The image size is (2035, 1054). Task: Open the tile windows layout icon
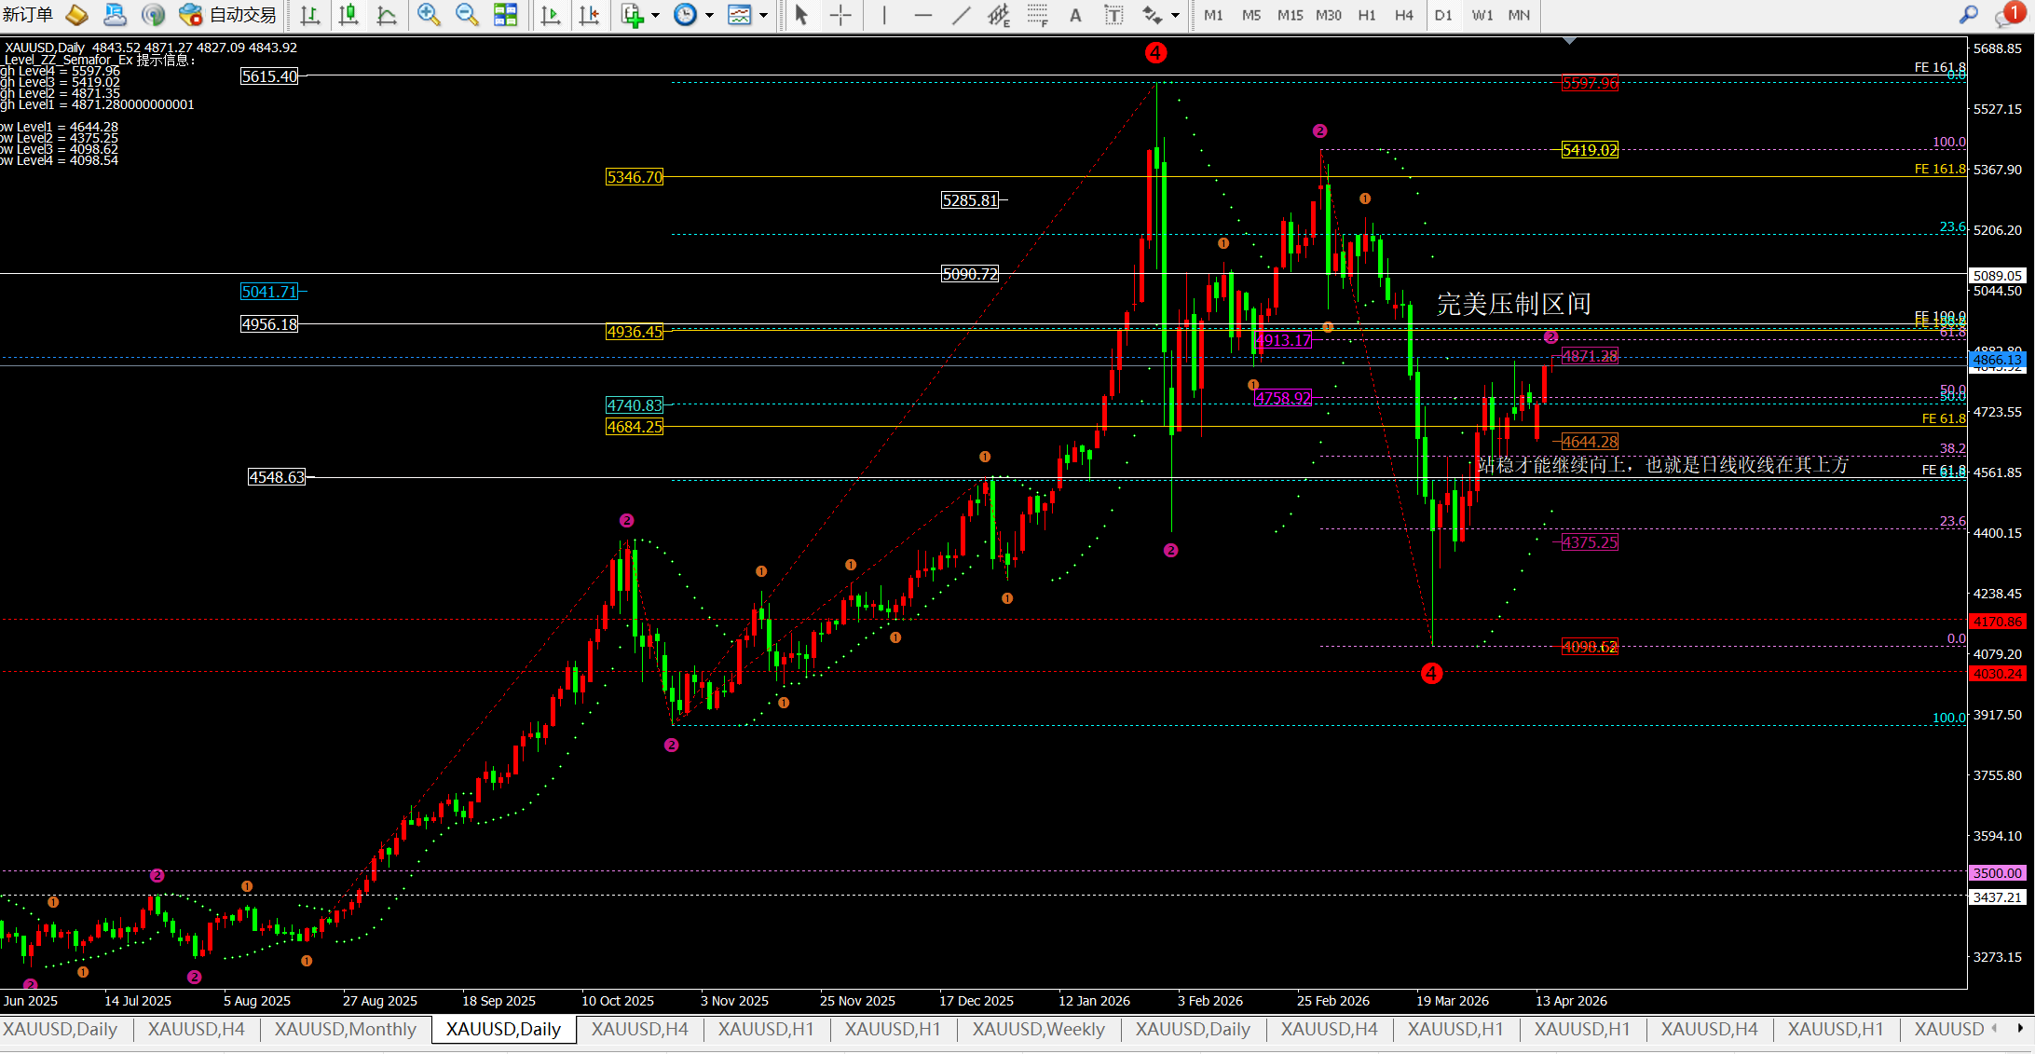[x=505, y=15]
